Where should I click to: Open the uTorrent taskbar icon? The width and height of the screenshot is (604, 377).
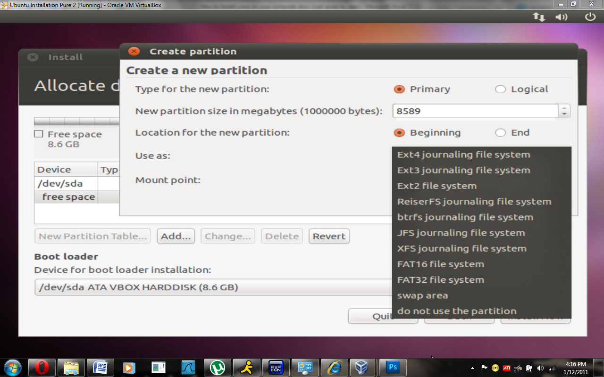(217, 367)
